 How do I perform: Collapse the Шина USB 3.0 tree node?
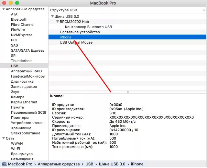pos(52,16)
